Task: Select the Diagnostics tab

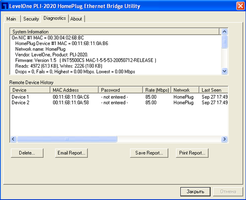Action: coord(55,18)
